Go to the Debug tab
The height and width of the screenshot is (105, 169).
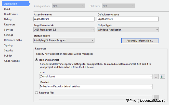[8, 19]
